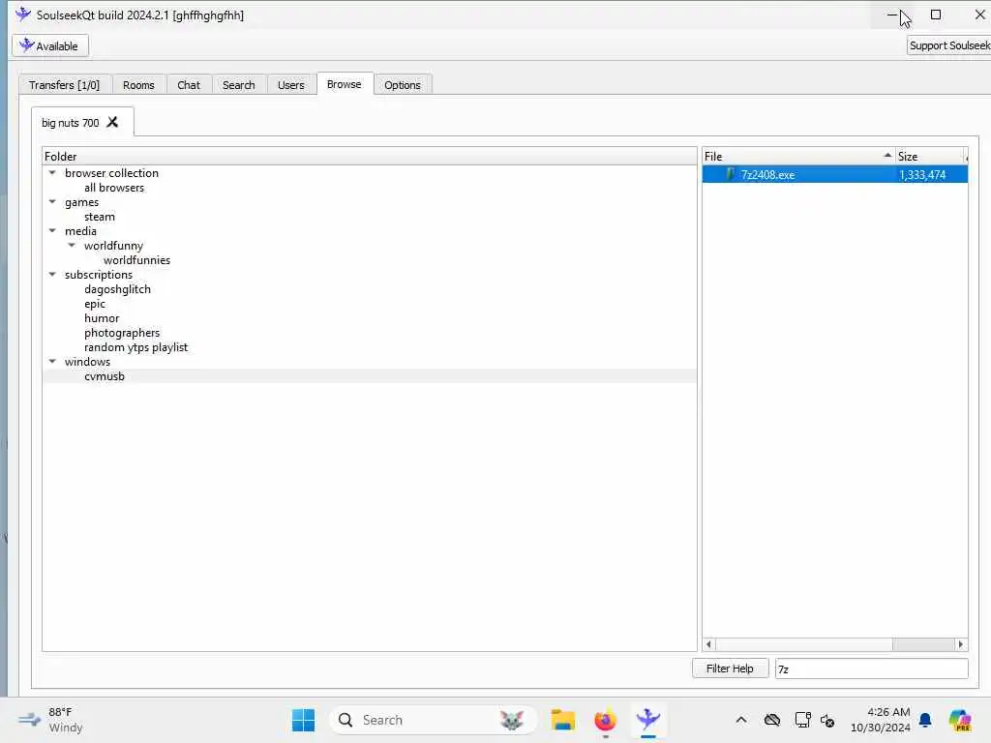Open the Transfers [1/0] tab
The width and height of the screenshot is (991, 743).
(x=65, y=85)
